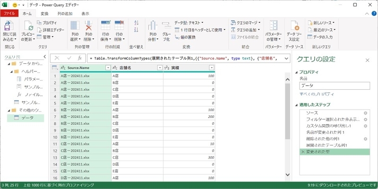Image resolution: width=378 pixels, height=189 pixels.
Task: Open the Manage (管理) dropdown
Action: (x=45, y=37)
